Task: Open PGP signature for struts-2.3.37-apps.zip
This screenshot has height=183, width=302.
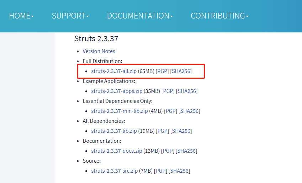Action: 168,91
